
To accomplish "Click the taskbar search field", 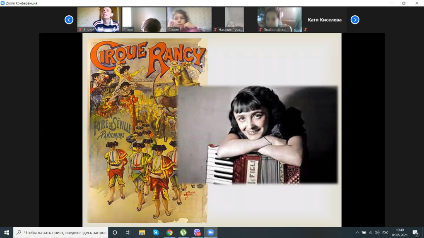I will pos(61,232).
